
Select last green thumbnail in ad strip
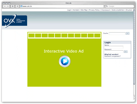[x=97, y=35]
